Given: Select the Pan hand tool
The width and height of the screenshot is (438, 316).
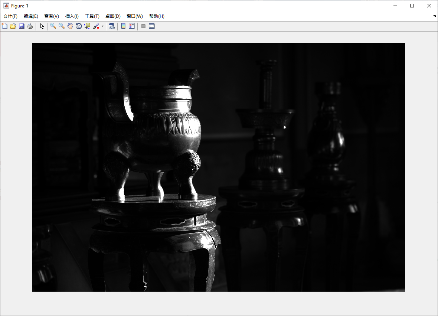Looking at the screenshot, I should point(70,26).
